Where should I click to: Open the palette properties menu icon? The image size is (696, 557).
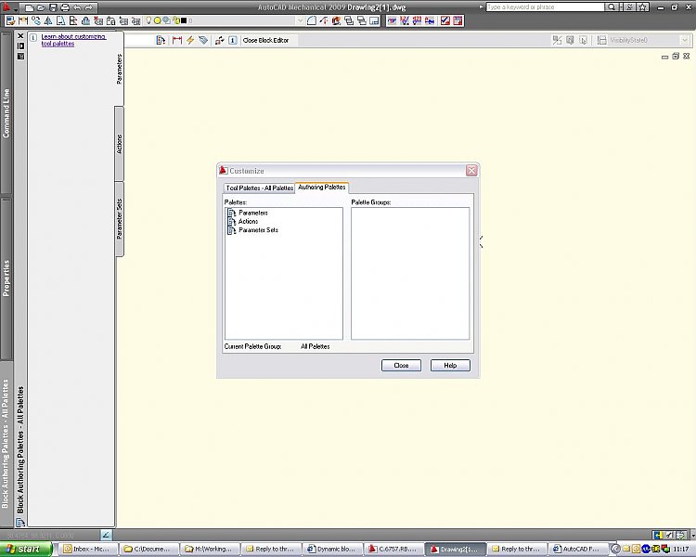tap(20, 57)
